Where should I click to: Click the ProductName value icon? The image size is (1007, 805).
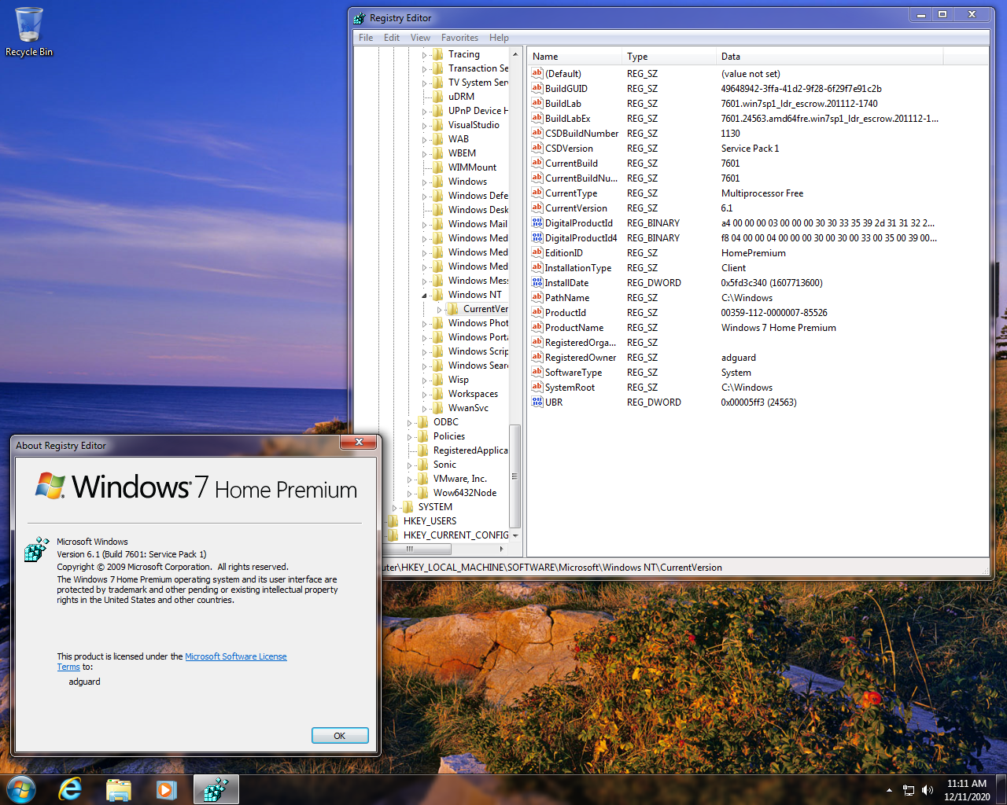point(537,327)
